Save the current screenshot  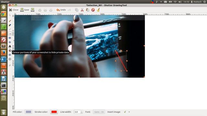pos(25,10)
